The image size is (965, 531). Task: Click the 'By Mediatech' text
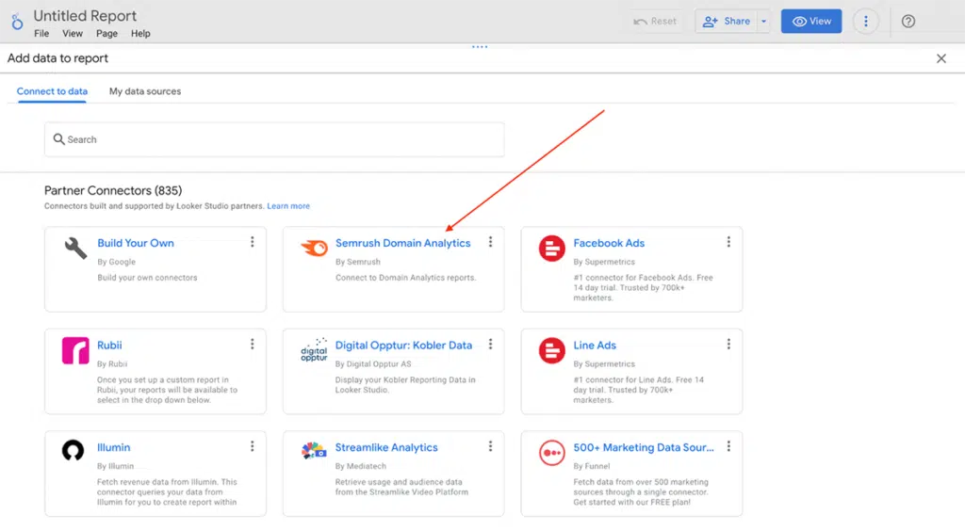pos(360,466)
